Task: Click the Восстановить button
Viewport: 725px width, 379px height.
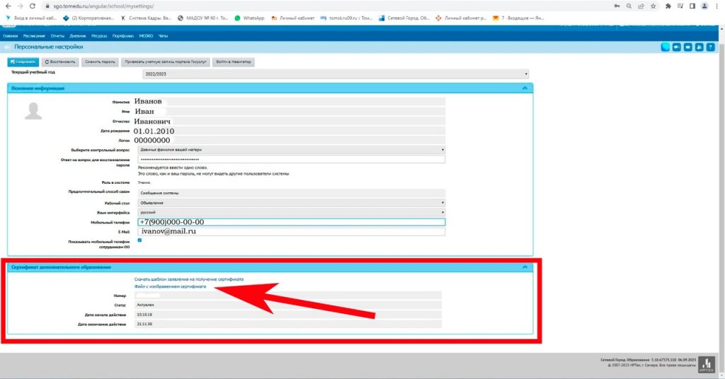Action: coord(59,62)
